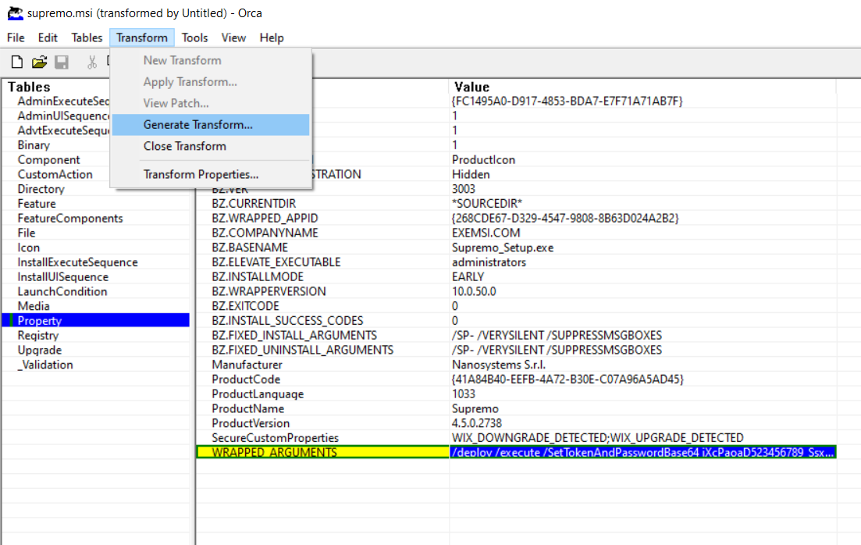This screenshot has width=861, height=545.
Task: Click the Orca app icon in title bar
Action: [x=16, y=13]
